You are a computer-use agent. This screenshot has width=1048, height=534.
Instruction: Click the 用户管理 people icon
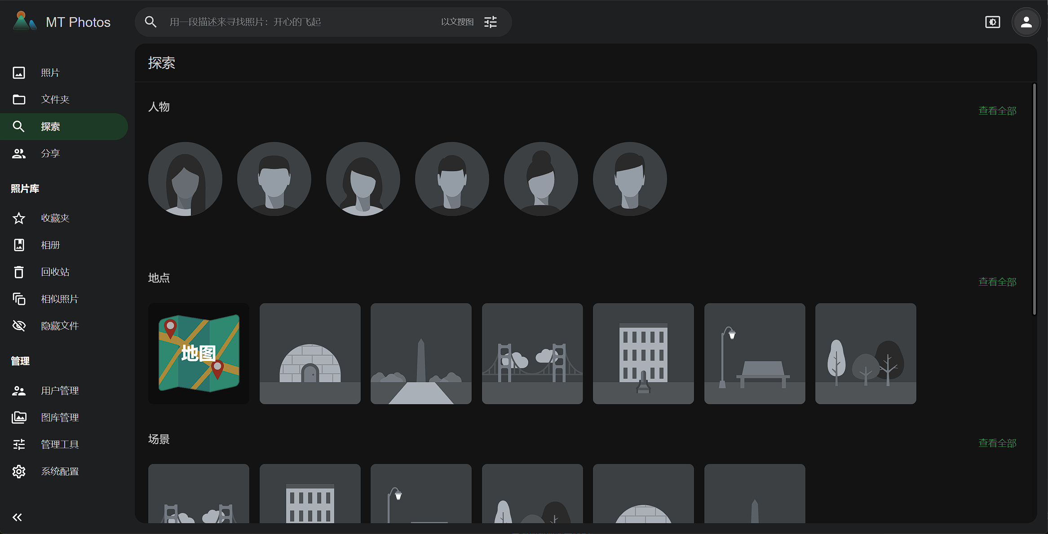19,391
